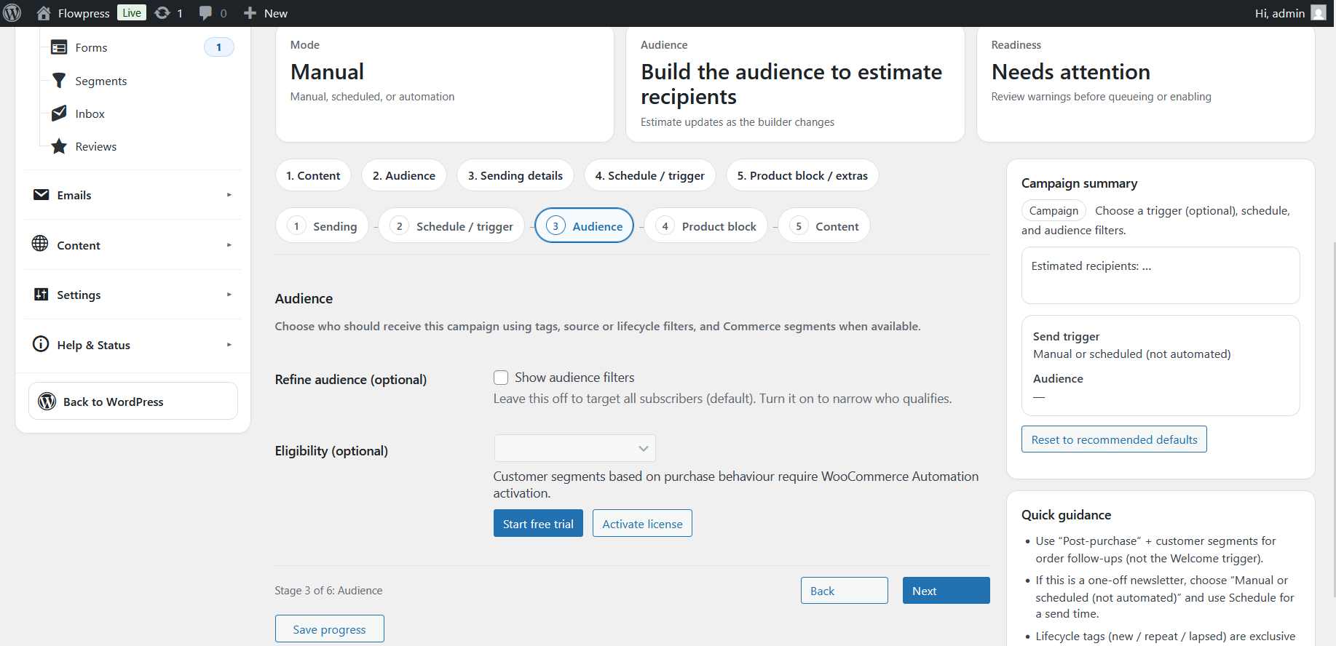1336x646 pixels.
Task: Open the Flowpress home icon
Action: [x=44, y=13]
